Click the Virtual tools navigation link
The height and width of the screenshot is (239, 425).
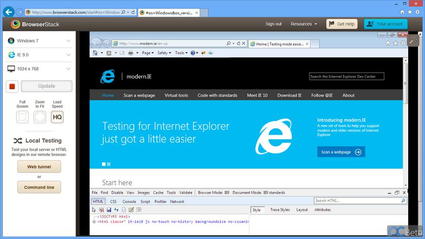[x=176, y=96]
